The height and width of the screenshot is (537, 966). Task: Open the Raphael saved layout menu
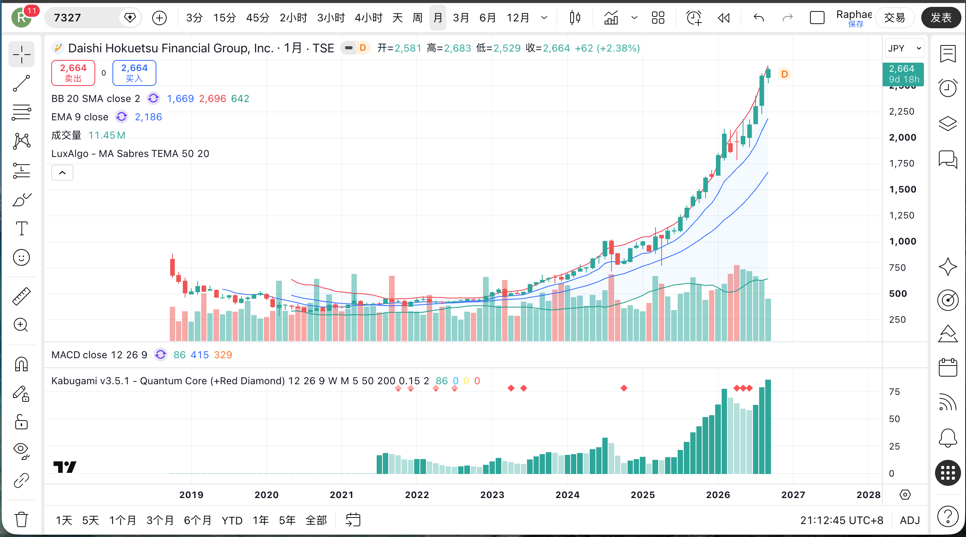pos(854,18)
